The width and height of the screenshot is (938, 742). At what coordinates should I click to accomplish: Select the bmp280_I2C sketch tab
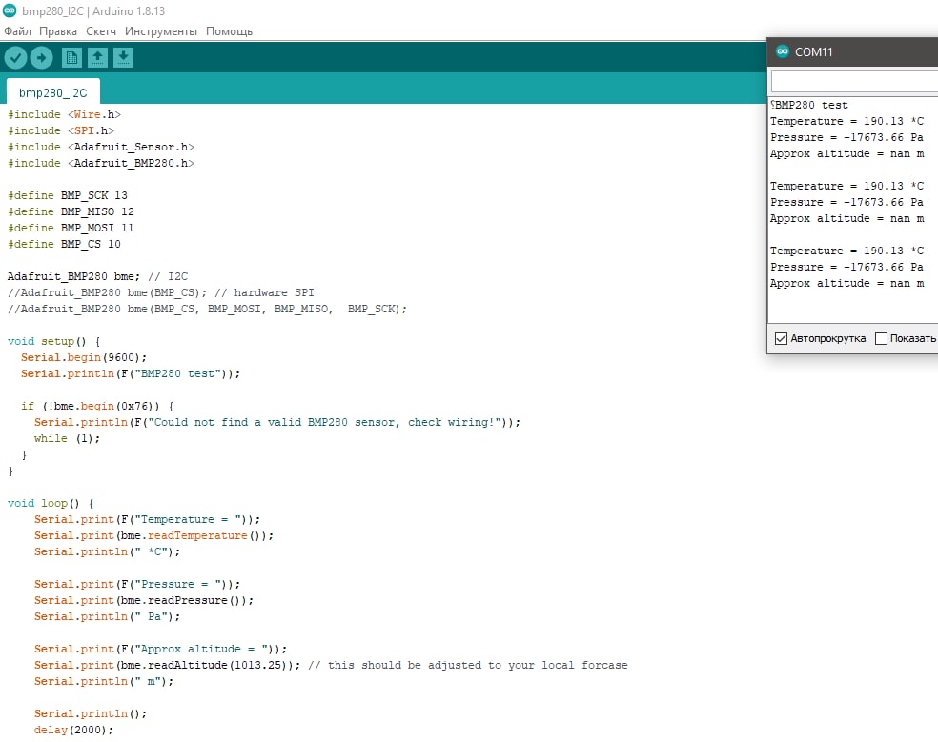[x=52, y=92]
